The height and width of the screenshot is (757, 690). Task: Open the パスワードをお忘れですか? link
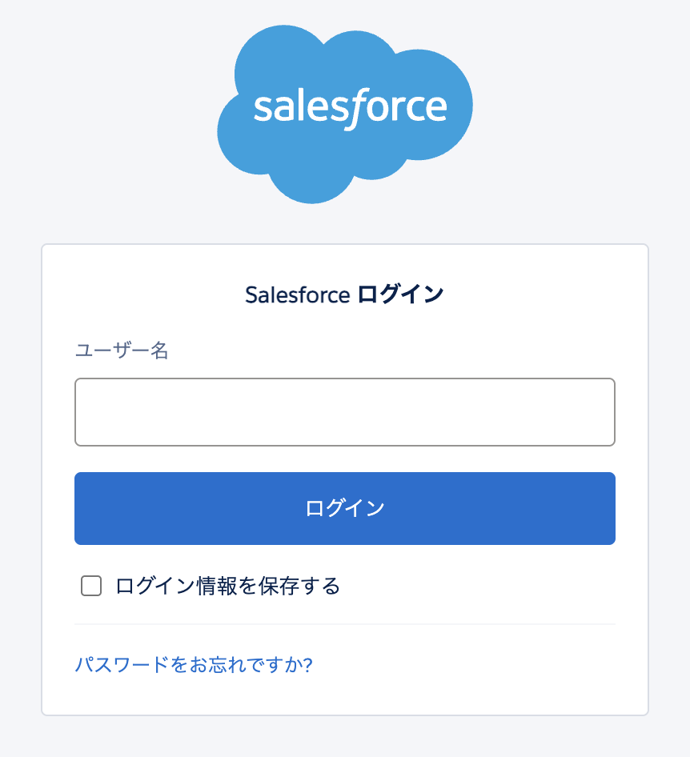coord(194,665)
